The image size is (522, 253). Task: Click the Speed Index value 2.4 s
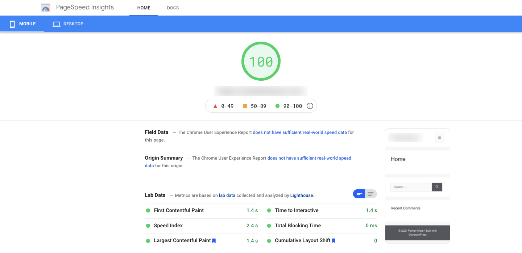pyautogui.click(x=252, y=226)
